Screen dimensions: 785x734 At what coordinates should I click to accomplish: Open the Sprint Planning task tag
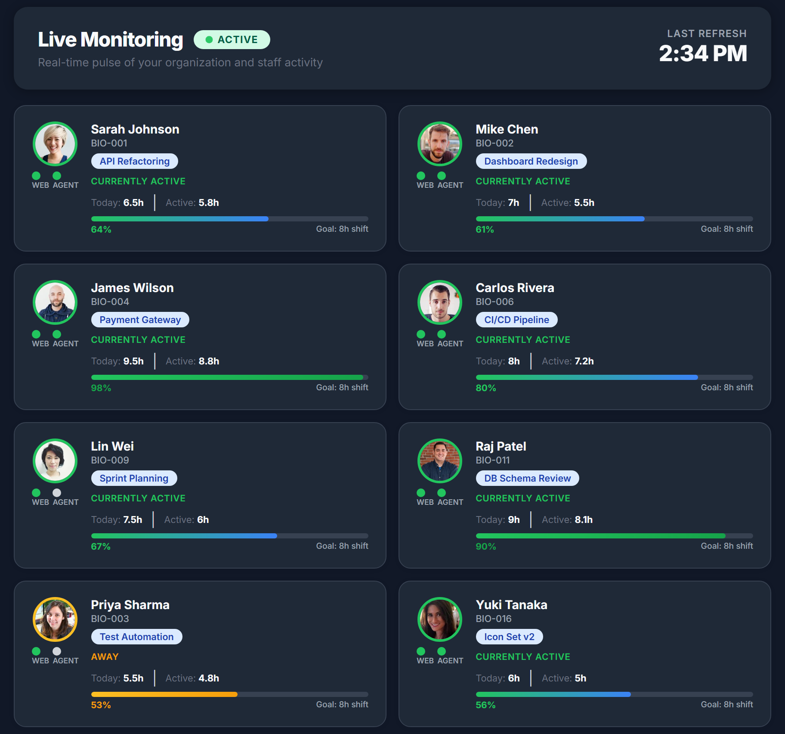coord(134,478)
